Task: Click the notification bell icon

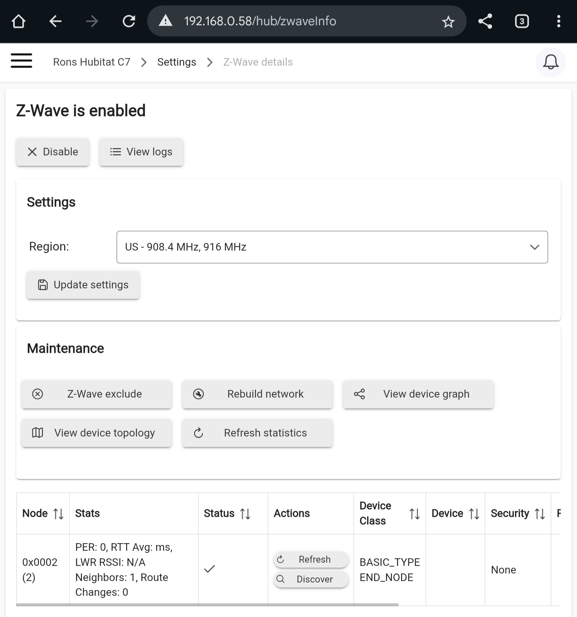Action: [551, 62]
